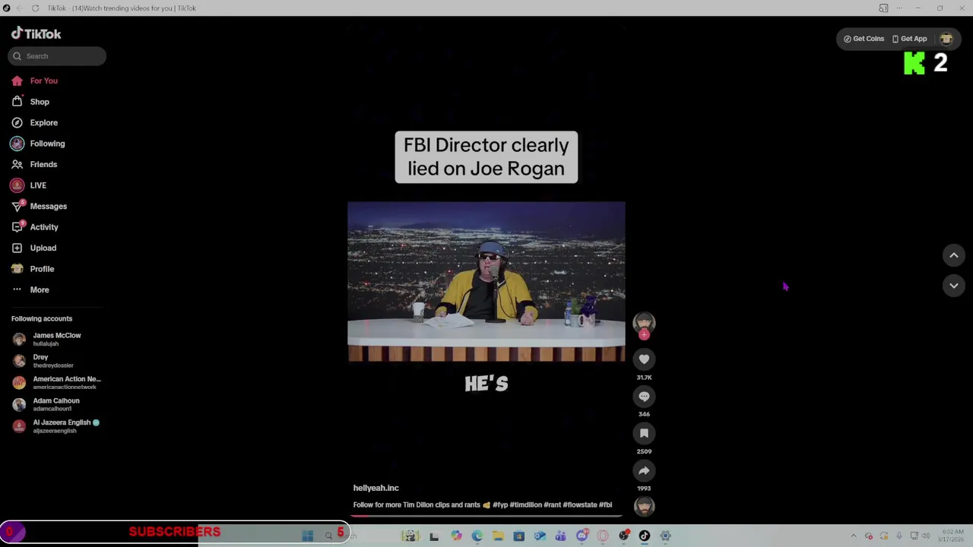Click the Get App button
This screenshot has height=547, width=973.
click(909, 39)
